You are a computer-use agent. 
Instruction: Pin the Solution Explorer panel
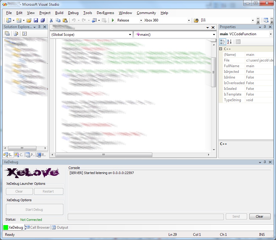39,27
